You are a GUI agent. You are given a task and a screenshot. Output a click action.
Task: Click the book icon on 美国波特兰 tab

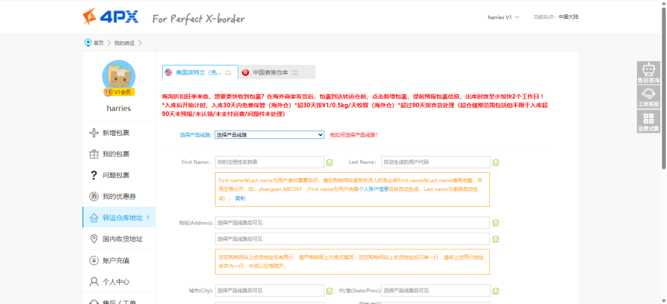click(227, 72)
